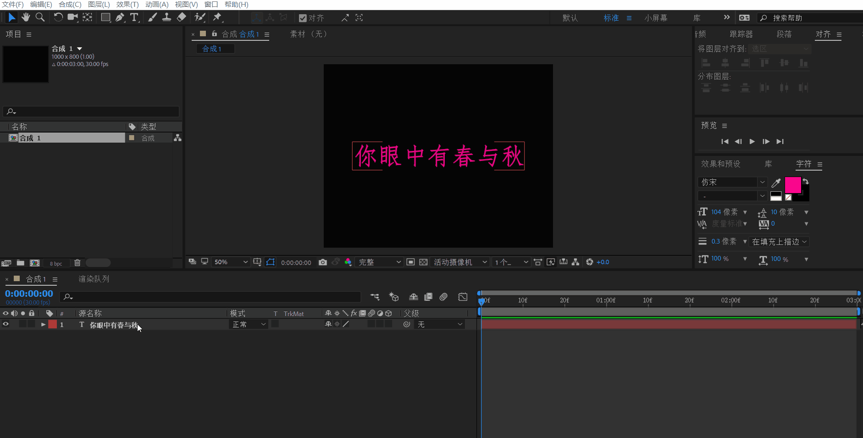The width and height of the screenshot is (863, 438).
Task: Expand the text layer properties triangle
Action: (x=43, y=324)
